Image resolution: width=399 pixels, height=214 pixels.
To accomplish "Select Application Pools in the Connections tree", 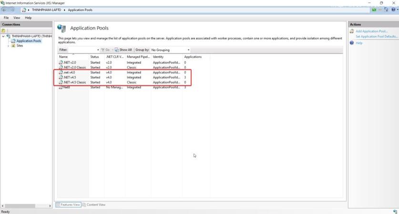I will (29, 41).
